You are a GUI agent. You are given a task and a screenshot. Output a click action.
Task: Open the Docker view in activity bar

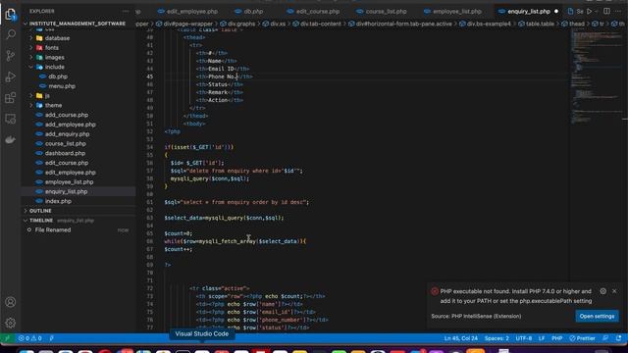pos(11,139)
